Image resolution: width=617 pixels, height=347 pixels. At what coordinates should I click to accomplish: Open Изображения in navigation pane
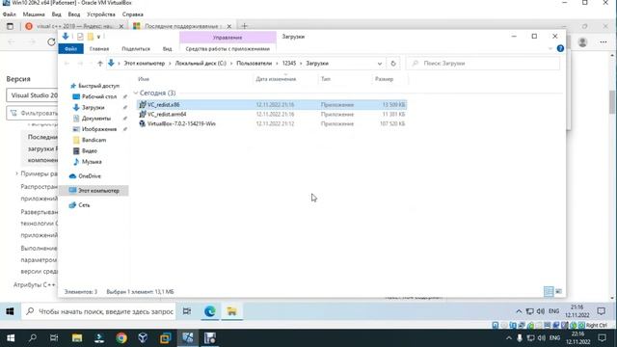99,129
